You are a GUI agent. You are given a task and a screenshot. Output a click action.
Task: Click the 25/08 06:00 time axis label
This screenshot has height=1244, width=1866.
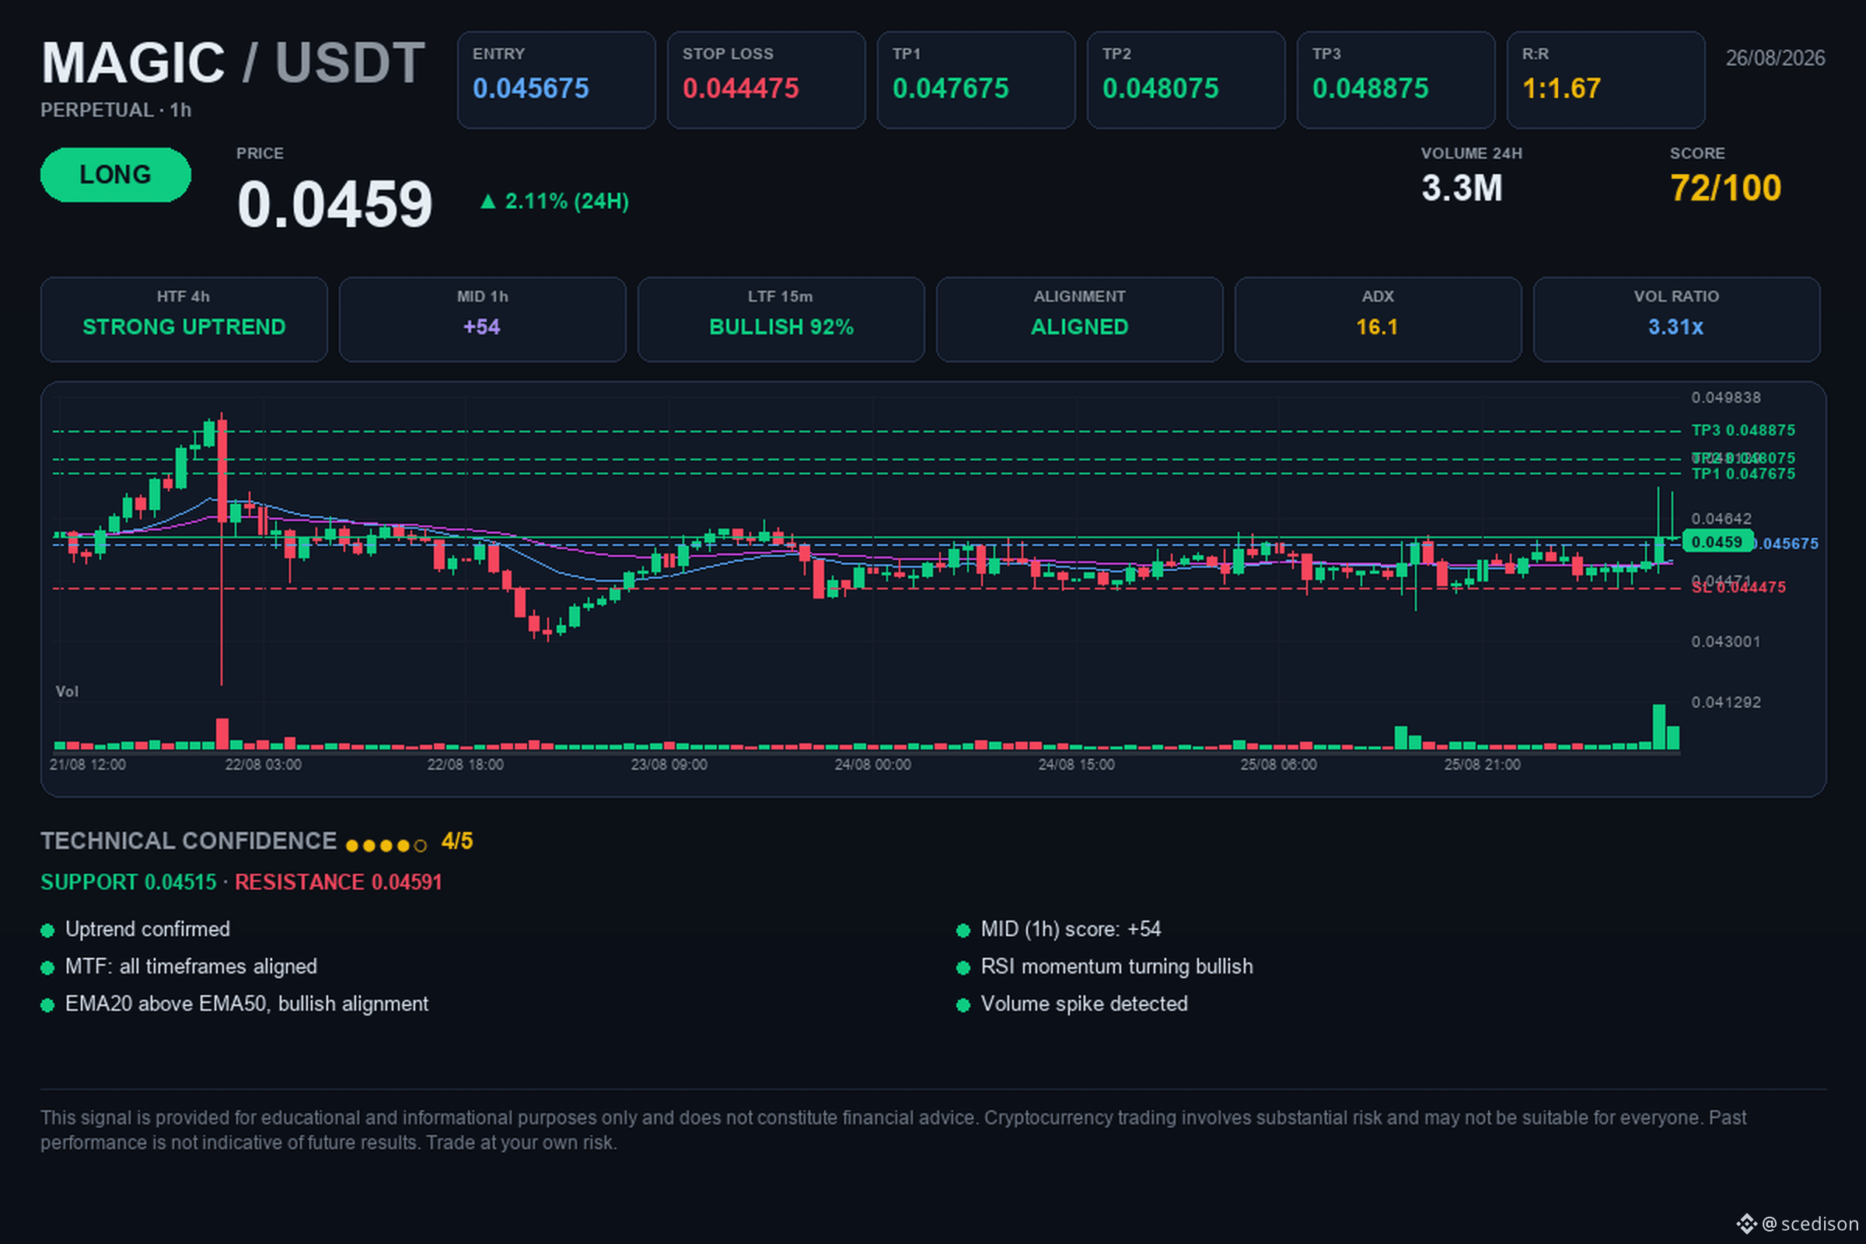[1279, 765]
